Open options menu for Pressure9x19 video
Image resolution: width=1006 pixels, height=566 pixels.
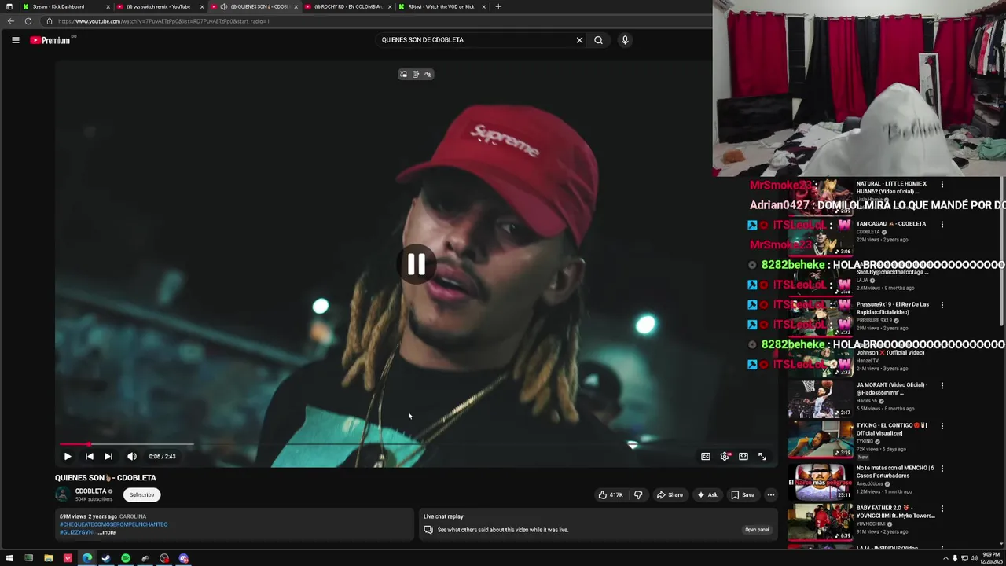coord(942,305)
